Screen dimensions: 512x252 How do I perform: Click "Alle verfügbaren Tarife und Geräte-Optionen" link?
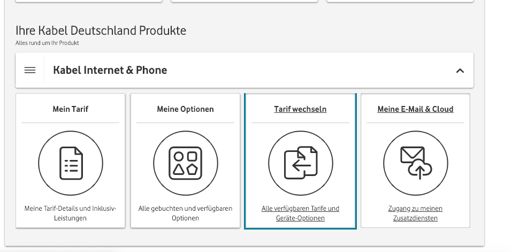[x=300, y=213]
